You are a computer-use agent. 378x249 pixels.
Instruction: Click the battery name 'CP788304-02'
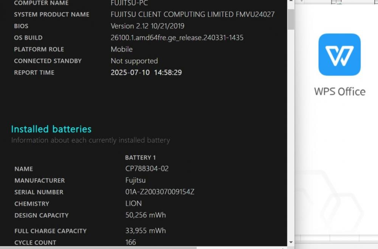147,168
